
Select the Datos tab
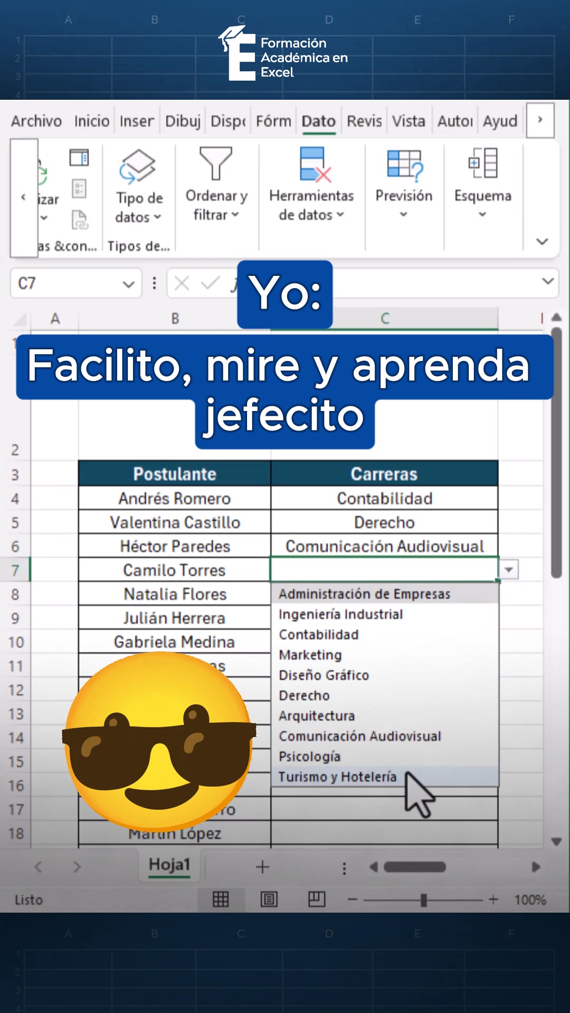(319, 121)
